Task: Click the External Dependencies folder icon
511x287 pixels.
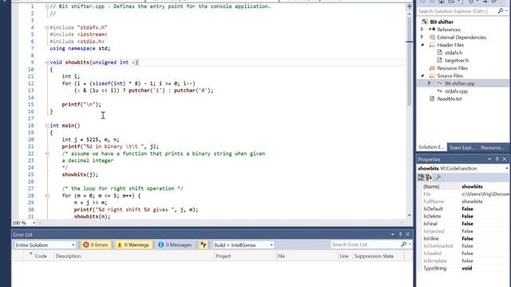Action: click(432, 37)
